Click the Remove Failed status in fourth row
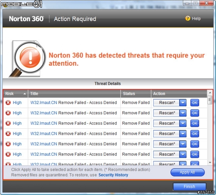This screenshot has width=216, height=195. click(136, 133)
